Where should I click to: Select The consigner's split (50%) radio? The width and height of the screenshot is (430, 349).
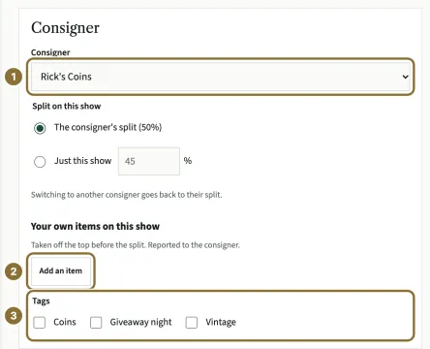40,128
